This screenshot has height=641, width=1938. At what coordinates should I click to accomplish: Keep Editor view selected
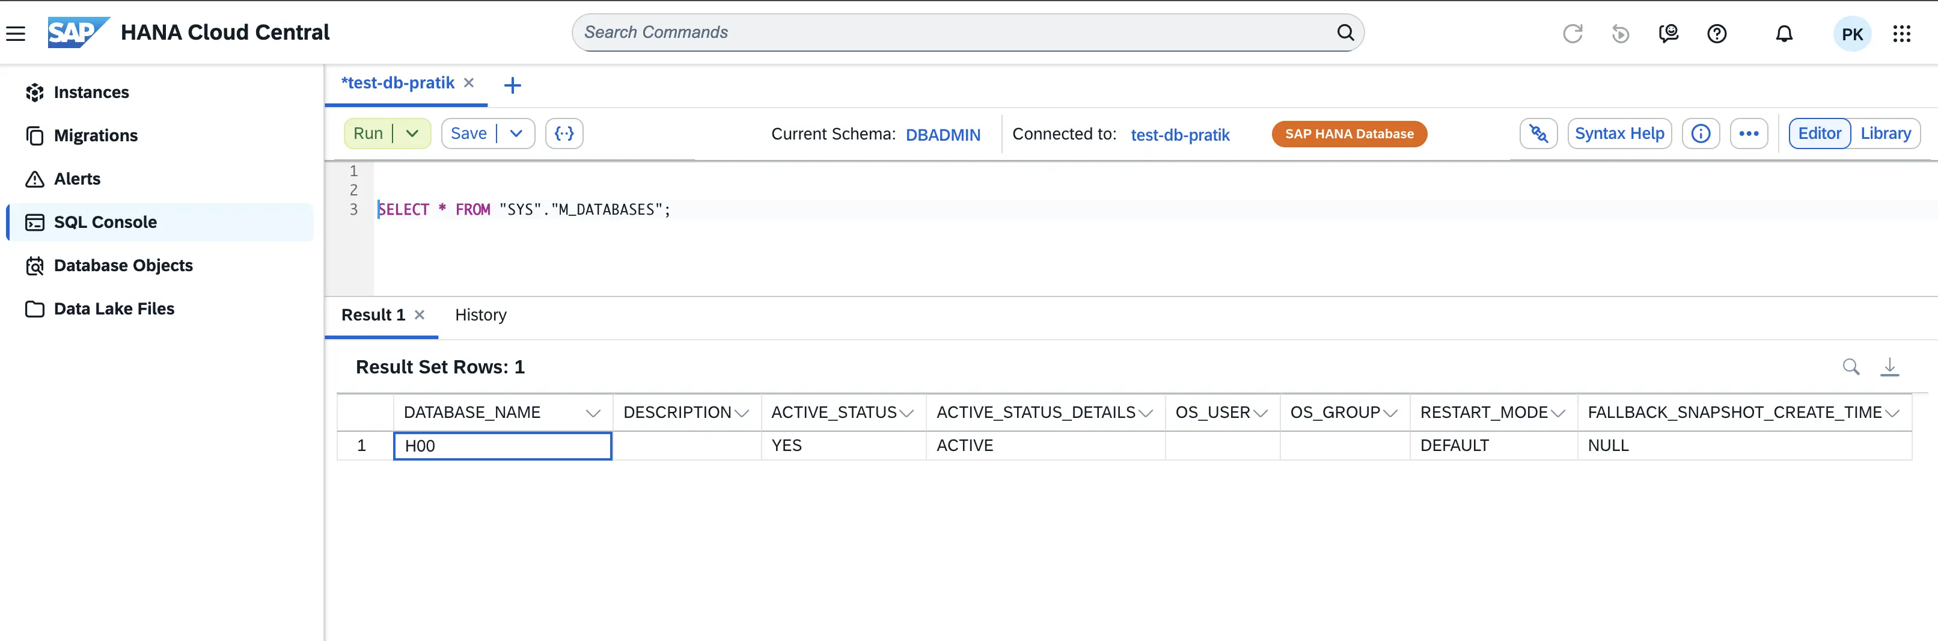(1819, 133)
